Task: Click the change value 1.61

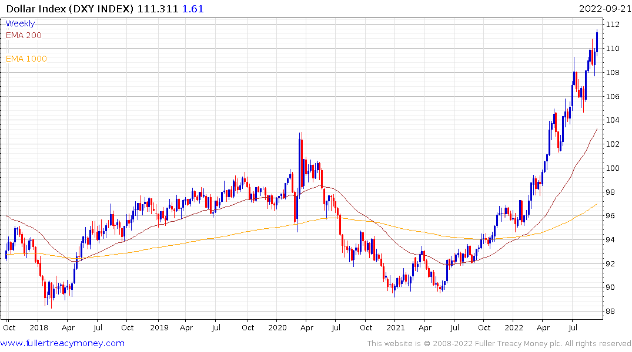Action: (193, 9)
